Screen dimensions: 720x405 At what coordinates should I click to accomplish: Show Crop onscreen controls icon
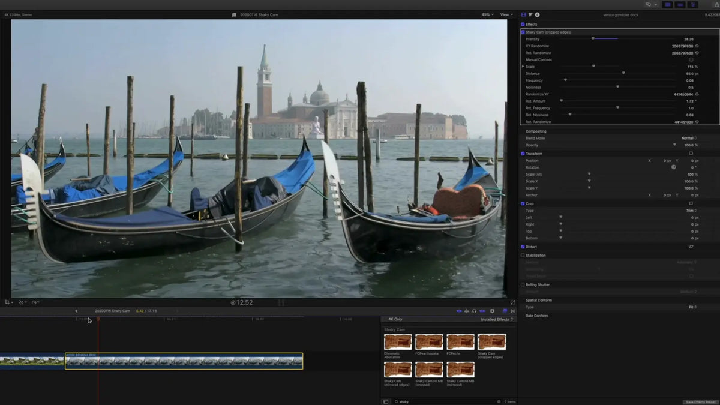pyautogui.click(x=691, y=203)
